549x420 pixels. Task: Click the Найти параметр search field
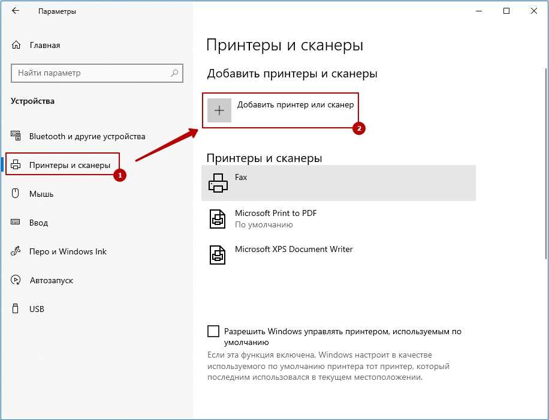(90, 73)
